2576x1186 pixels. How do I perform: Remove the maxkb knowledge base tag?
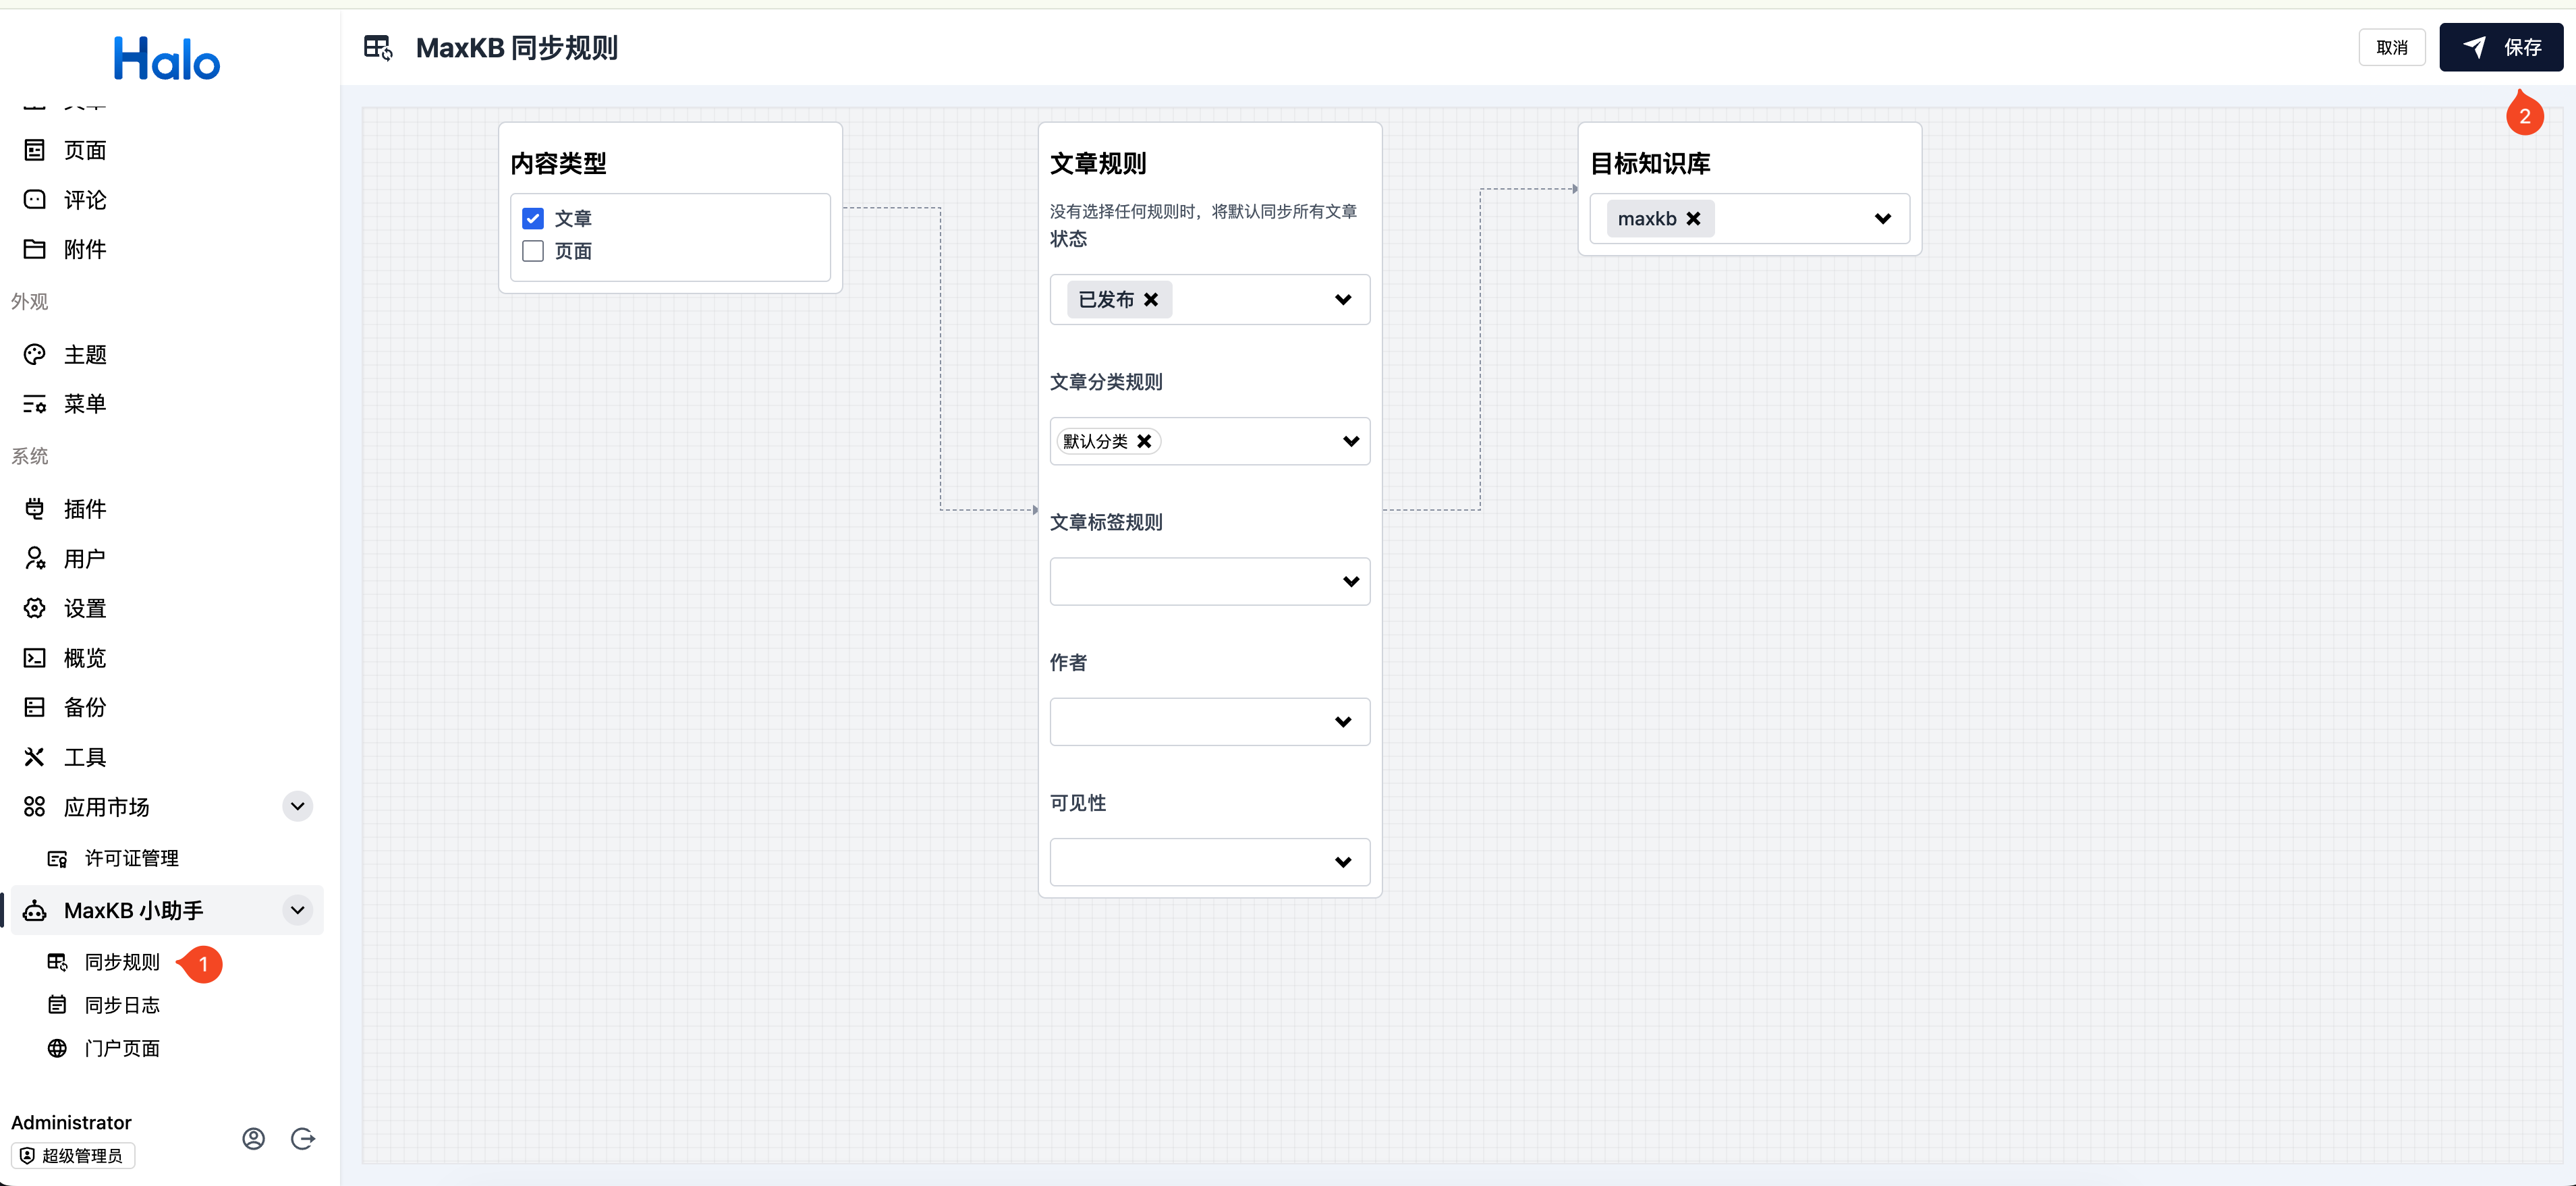1693,219
